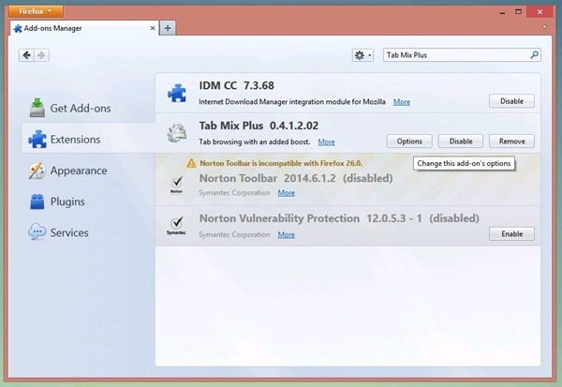Screen dimensions: 562x387
Task: Select the Add-ons Manager tab
Action: 84,28
